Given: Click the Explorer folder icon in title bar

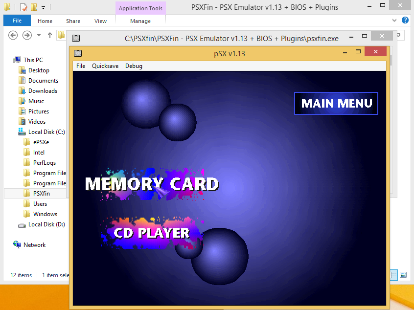Looking at the screenshot, I should (x=7, y=7).
